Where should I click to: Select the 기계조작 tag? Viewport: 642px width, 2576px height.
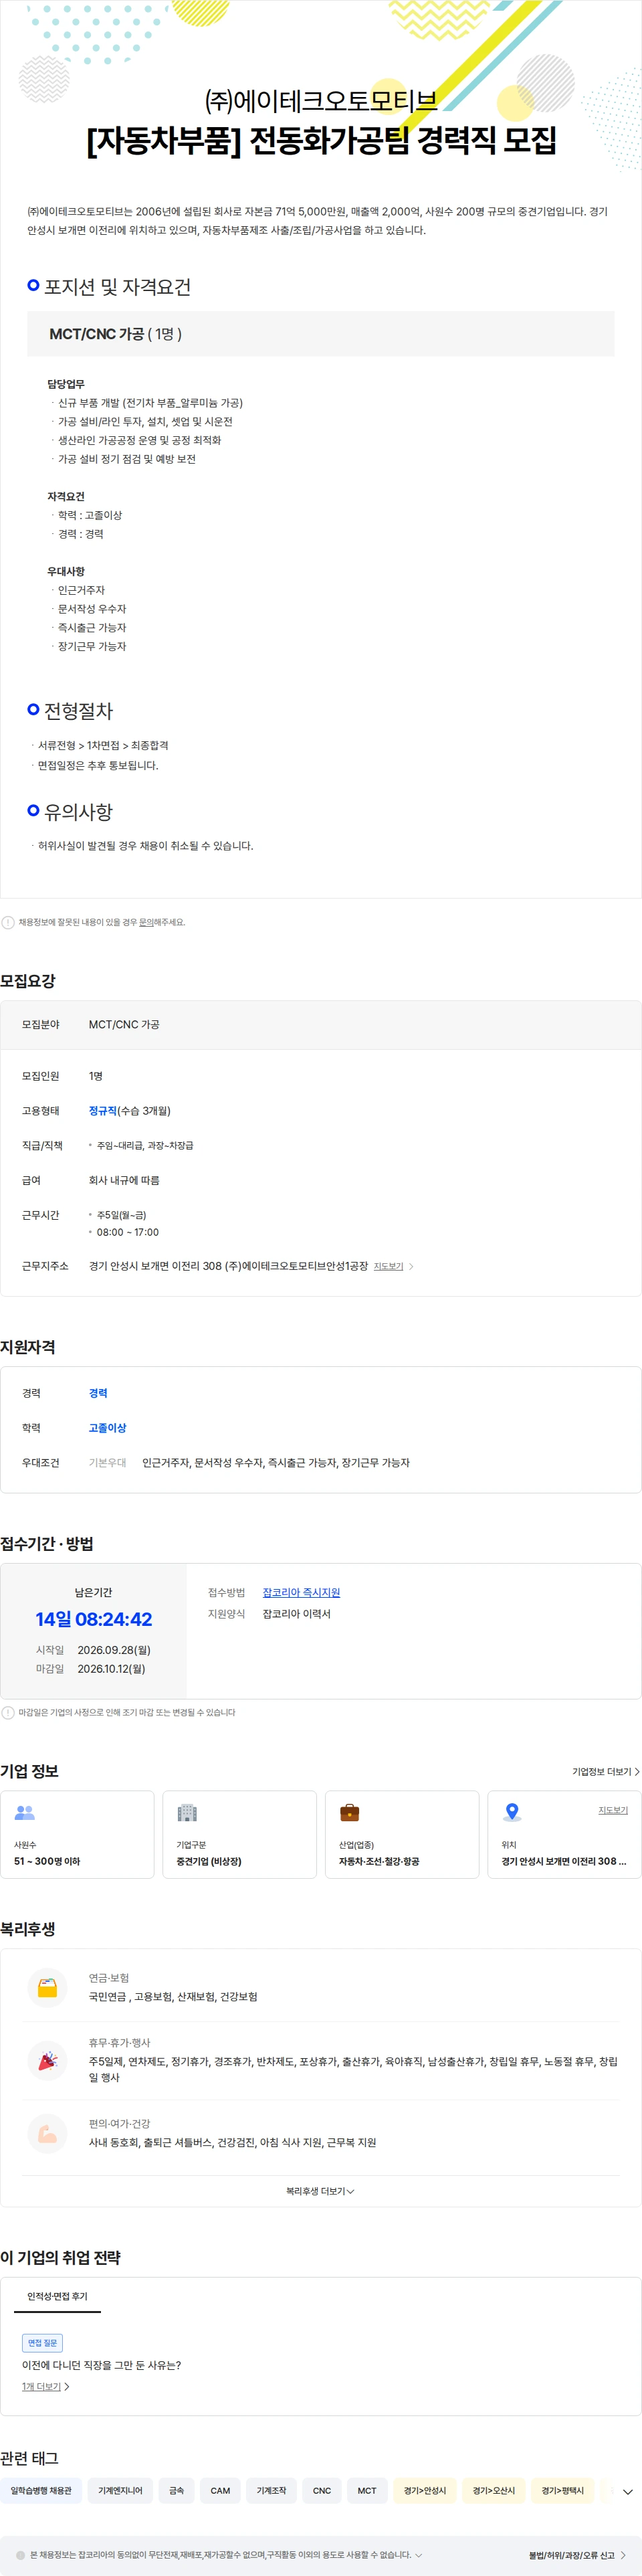[271, 2490]
